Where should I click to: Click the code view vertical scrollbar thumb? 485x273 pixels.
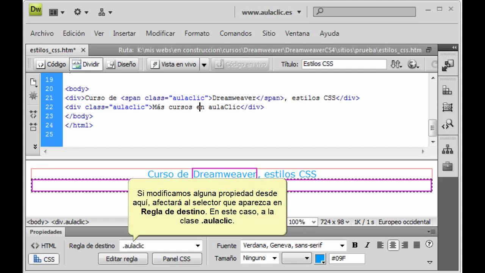tap(433, 128)
